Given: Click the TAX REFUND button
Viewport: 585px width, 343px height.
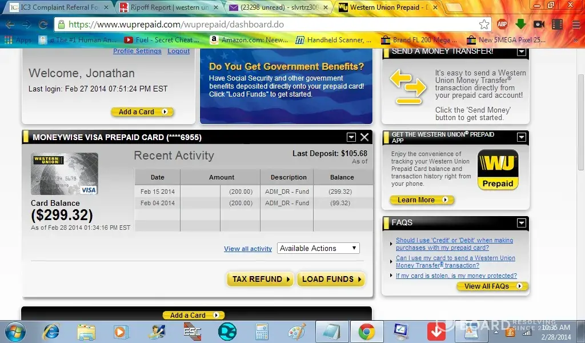Looking at the screenshot, I should [261, 279].
